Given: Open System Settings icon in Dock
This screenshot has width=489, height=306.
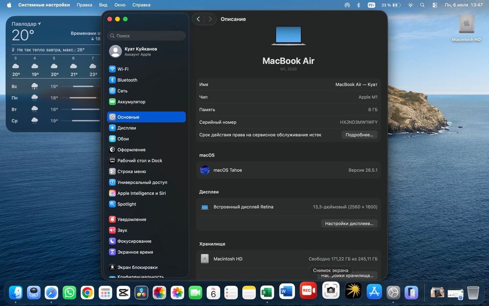Looking at the screenshot, I should coord(393,293).
